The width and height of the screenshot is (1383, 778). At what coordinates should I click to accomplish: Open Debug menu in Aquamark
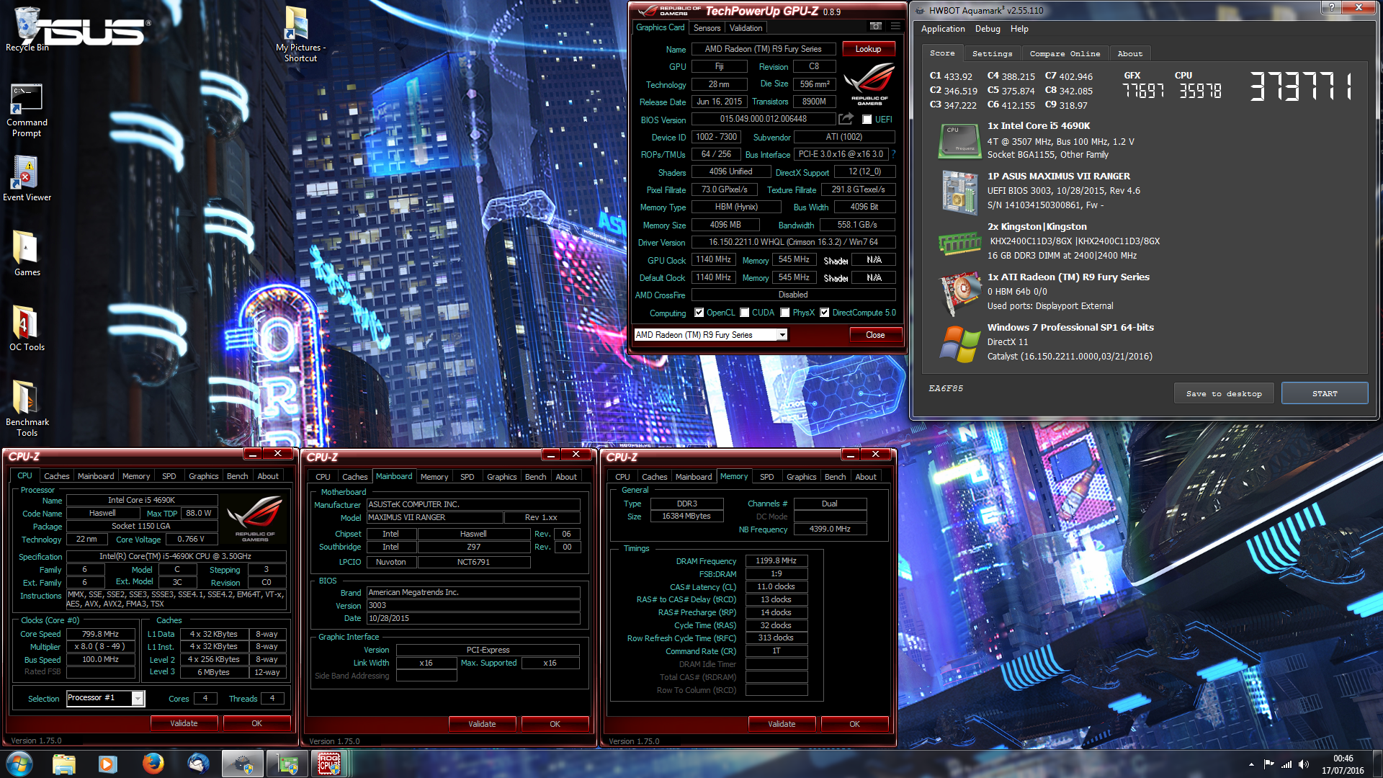point(988,29)
